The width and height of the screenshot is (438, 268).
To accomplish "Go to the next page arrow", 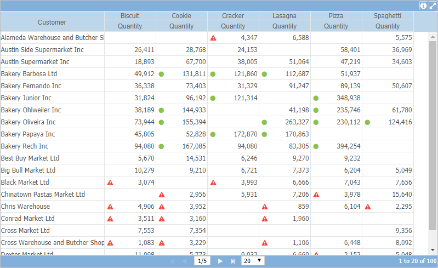I will 220,261.
